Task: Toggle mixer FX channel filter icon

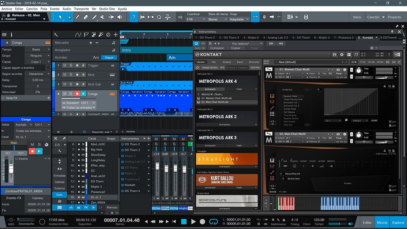Action: [x=86, y=207]
